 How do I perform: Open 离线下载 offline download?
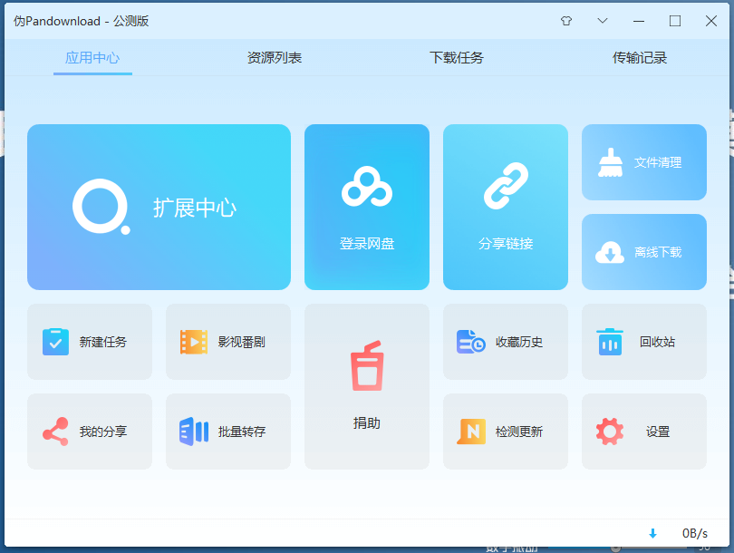643,252
